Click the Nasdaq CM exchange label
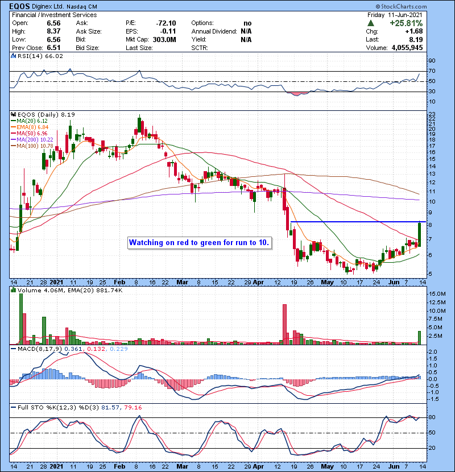 point(82,7)
